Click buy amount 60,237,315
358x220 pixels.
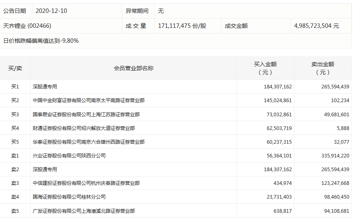tap(279, 142)
